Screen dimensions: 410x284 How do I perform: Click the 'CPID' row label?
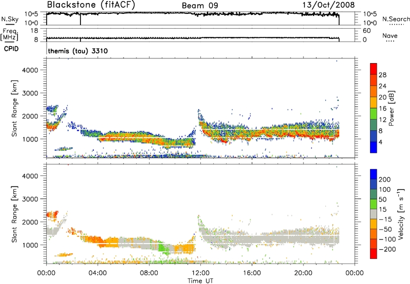(11, 49)
